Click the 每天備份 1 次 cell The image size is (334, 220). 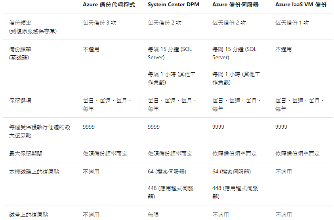click(292, 23)
